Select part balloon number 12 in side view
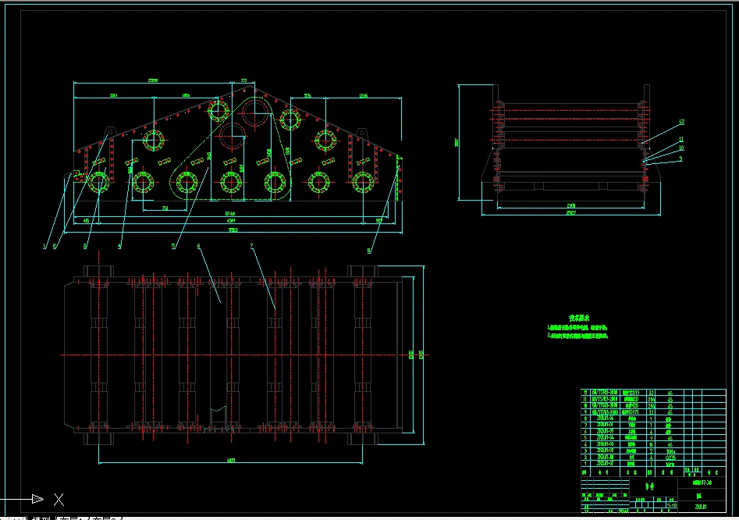This screenshot has width=739, height=520. point(681,122)
